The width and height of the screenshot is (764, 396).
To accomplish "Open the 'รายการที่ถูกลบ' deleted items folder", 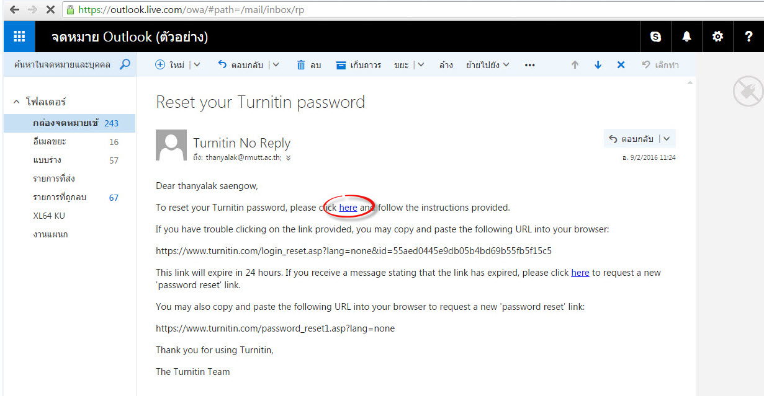I will [x=70, y=197].
